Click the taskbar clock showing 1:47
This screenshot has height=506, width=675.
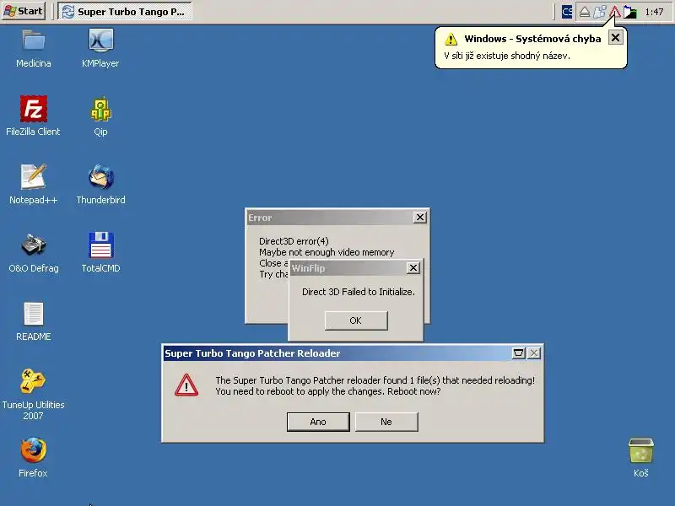click(655, 12)
